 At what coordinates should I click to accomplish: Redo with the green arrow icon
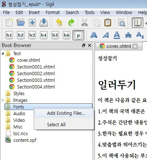coord(71,23)
